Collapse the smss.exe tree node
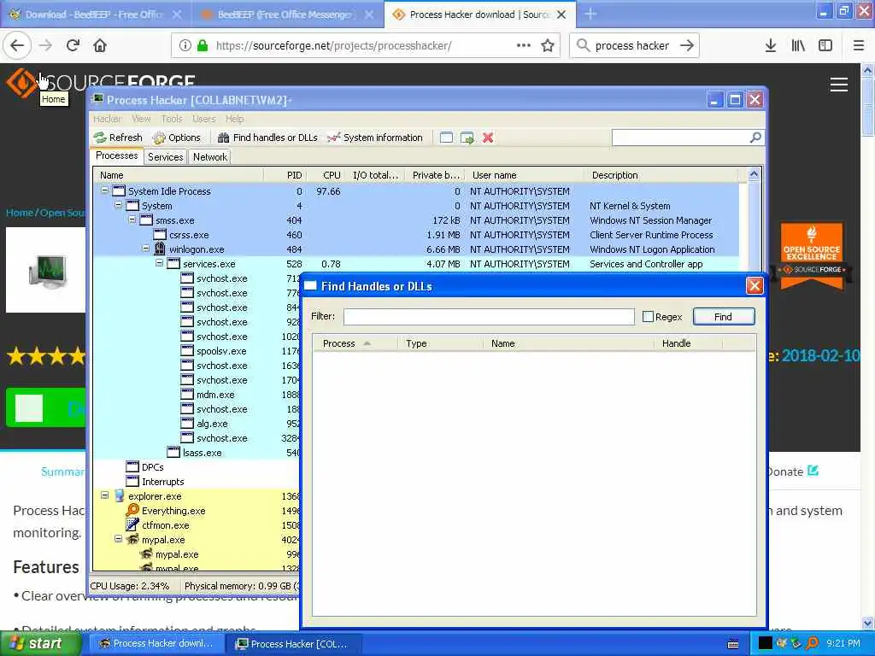This screenshot has width=875, height=656. (x=132, y=220)
